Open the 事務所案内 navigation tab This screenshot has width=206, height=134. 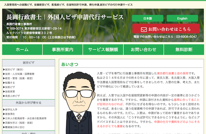62,50
